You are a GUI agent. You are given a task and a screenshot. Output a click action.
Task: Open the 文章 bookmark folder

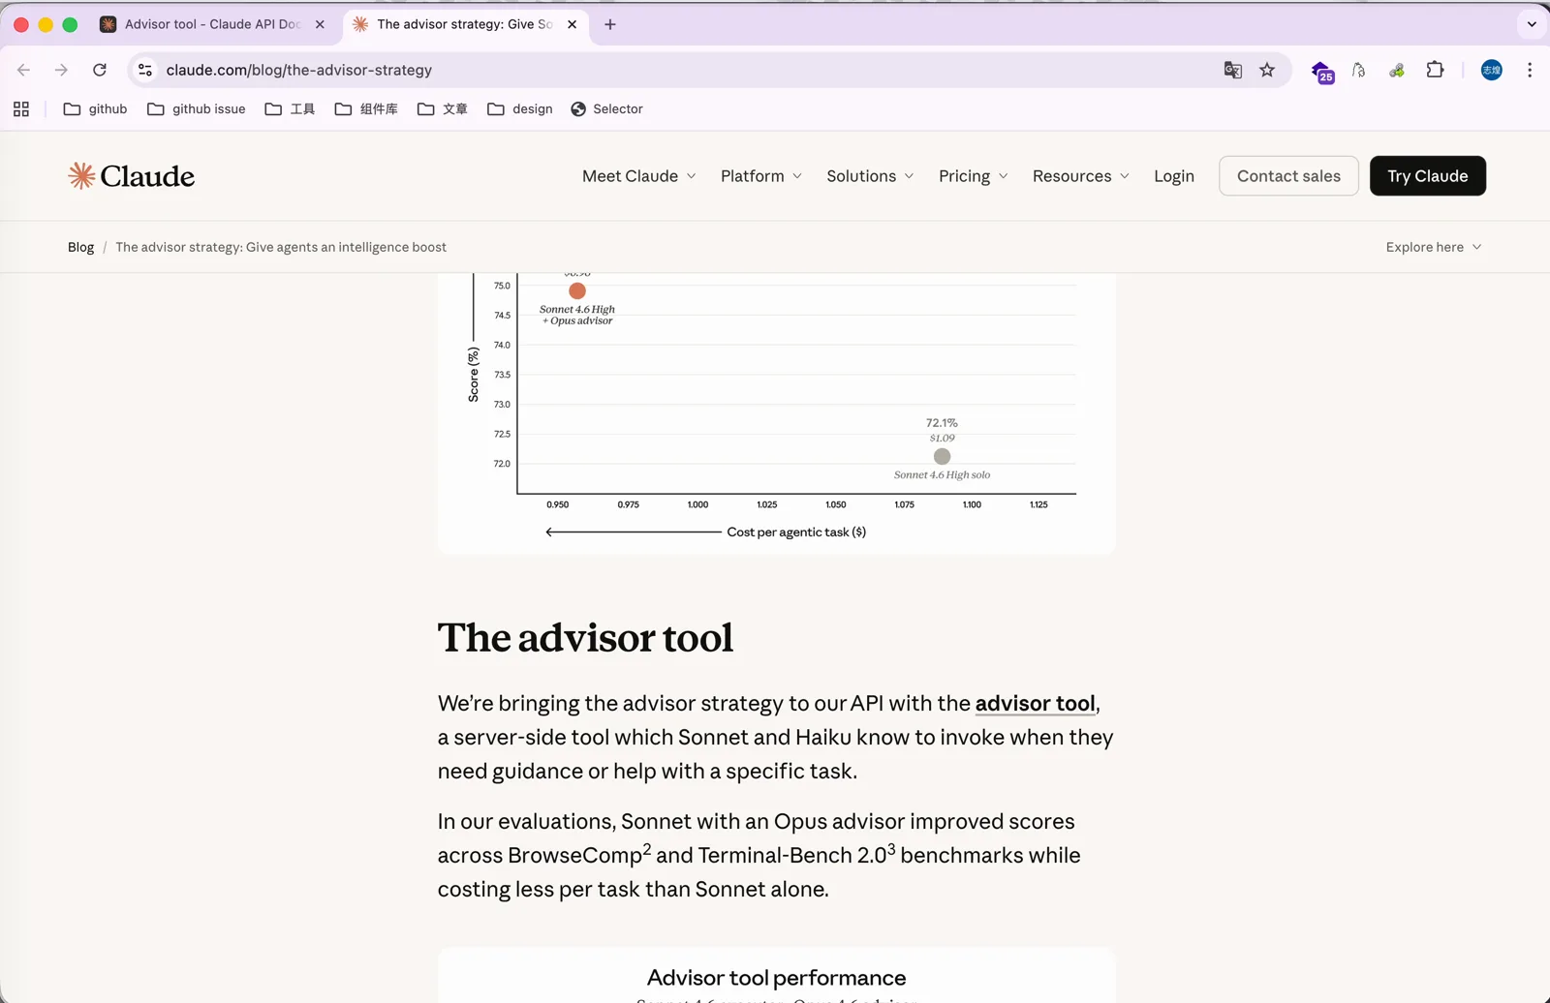[443, 109]
